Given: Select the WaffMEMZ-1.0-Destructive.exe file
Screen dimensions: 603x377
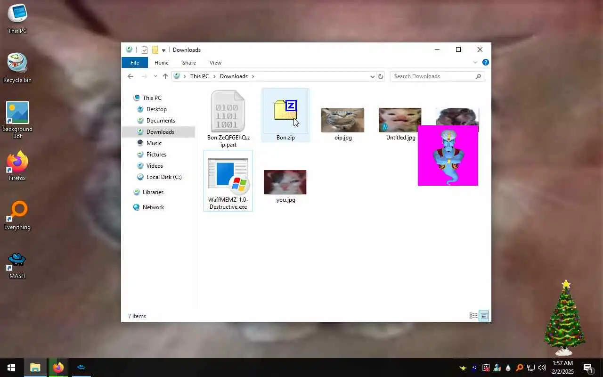Looking at the screenshot, I should coord(228,181).
